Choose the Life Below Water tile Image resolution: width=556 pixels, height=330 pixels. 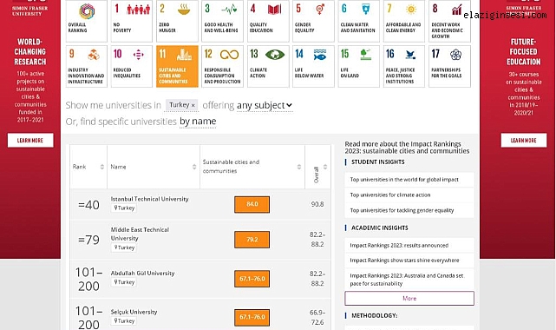tap(313, 66)
